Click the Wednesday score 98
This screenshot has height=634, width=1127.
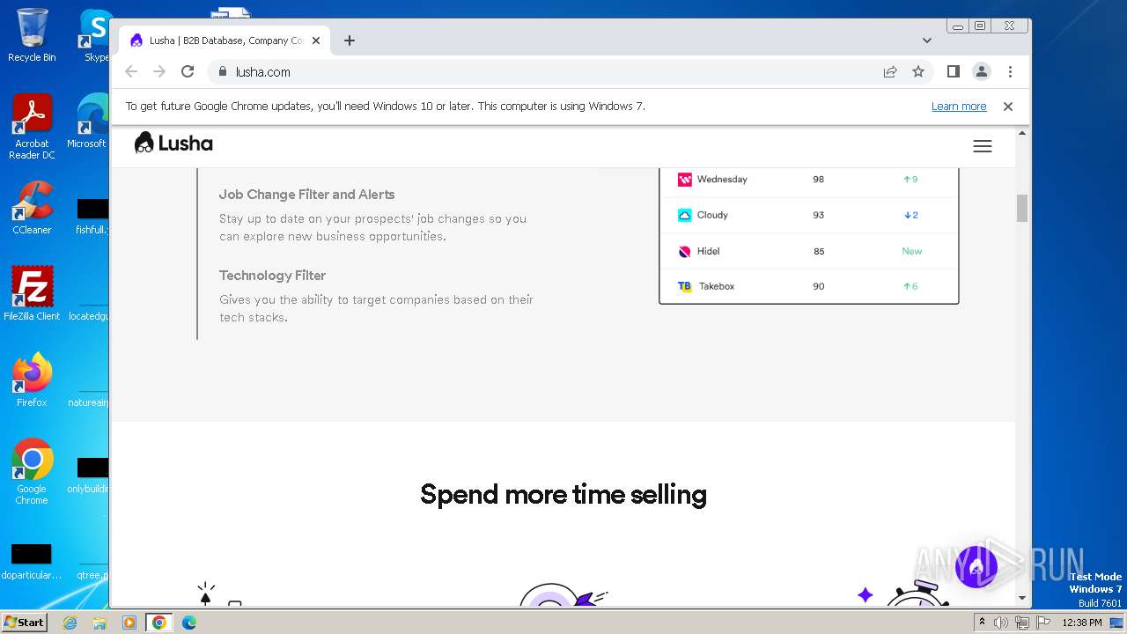819,180
